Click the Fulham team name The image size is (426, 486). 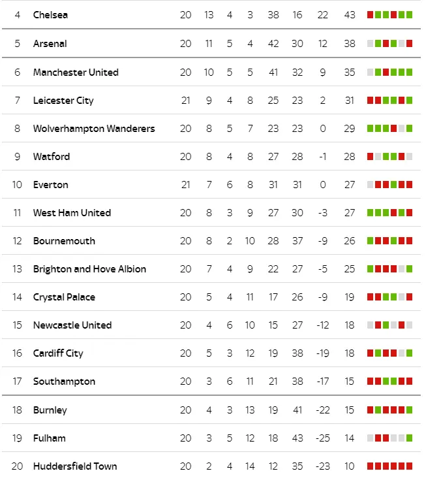pos(49,438)
